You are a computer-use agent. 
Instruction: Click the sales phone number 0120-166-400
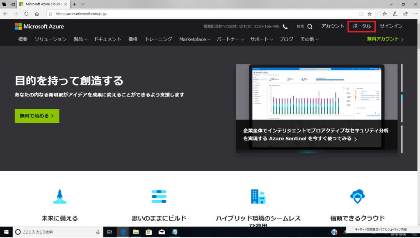(266, 27)
